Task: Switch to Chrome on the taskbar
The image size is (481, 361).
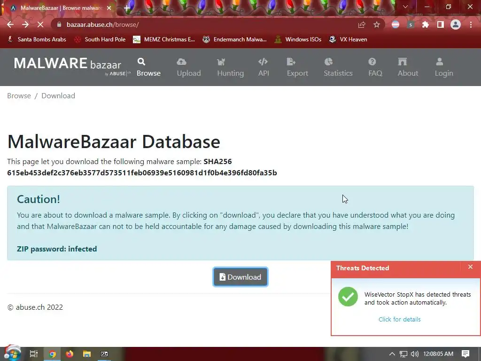Action: coord(53,354)
